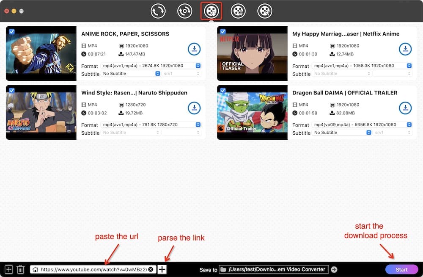Download the Wind Style Naruto Shippuden video

click(x=194, y=108)
